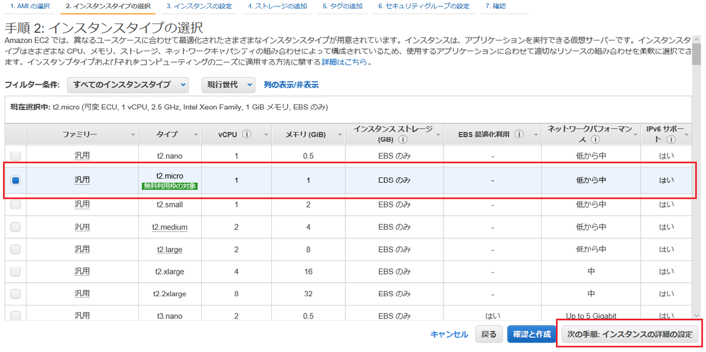Viewport: 706px width, 352px height.
Task: Select the t2.small row checkbox
Action: (15, 205)
